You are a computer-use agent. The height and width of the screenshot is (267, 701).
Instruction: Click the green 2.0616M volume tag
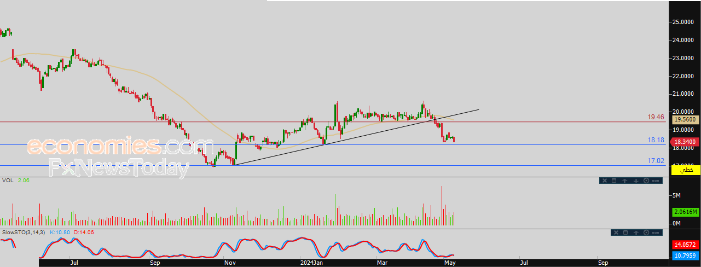pos(686,212)
